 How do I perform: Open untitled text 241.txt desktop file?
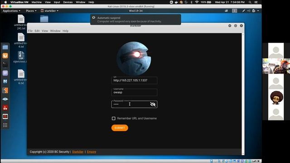pos(21,22)
